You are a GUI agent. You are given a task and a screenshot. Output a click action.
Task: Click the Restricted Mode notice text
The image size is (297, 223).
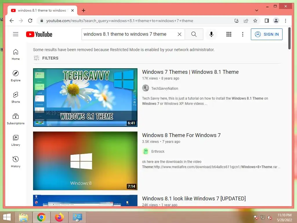point(124,50)
